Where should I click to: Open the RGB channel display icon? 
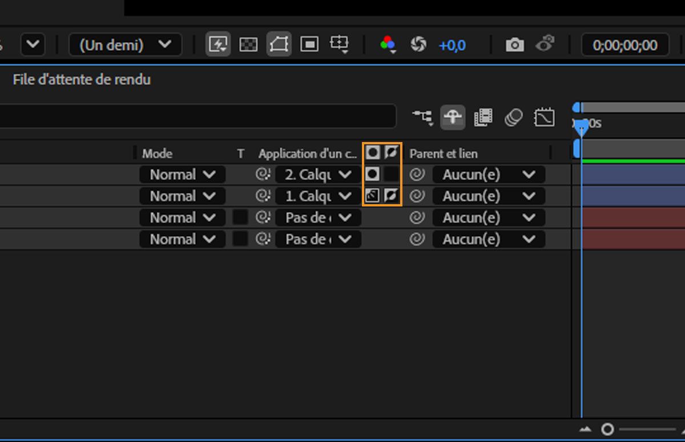pyautogui.click(x=388, y=44)
